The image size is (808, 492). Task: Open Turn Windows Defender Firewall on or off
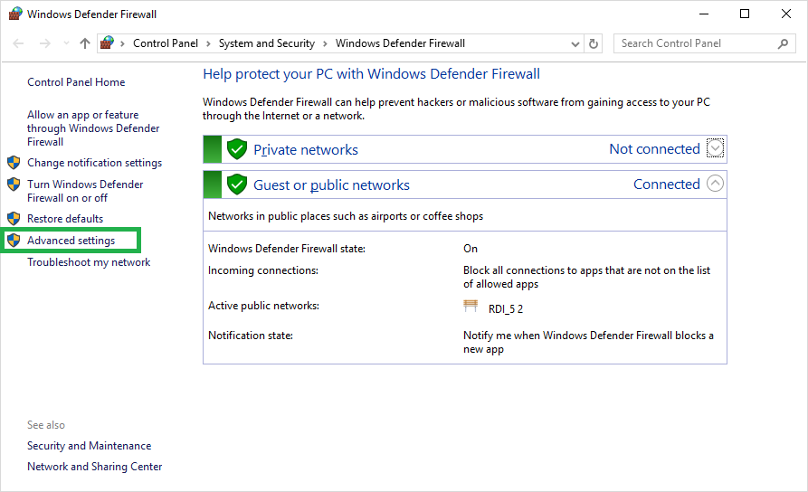click(x=85, y=191)
